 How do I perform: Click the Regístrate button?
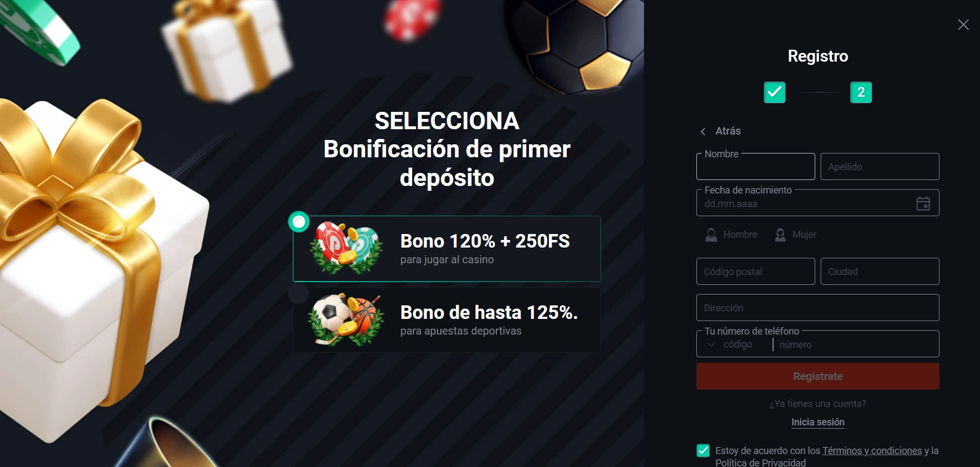coord(817,376)
